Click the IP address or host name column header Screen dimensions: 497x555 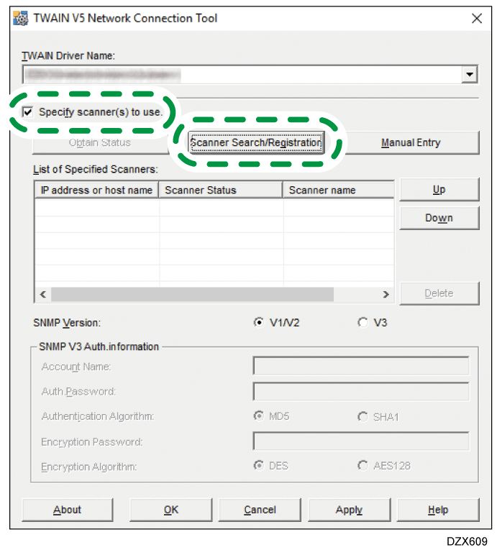[x=96, y=190]
